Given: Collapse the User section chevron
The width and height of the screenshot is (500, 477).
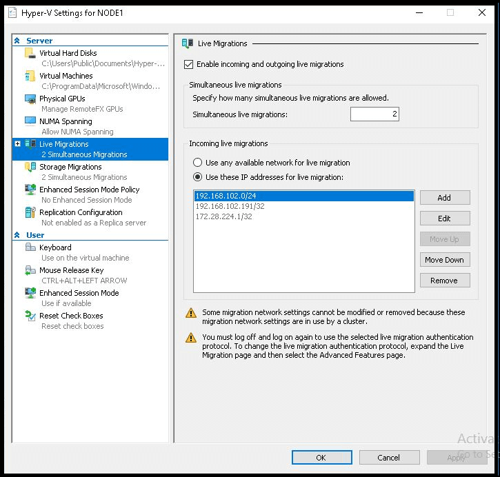Looking at the screenshot, I should [x=17, y=235].
